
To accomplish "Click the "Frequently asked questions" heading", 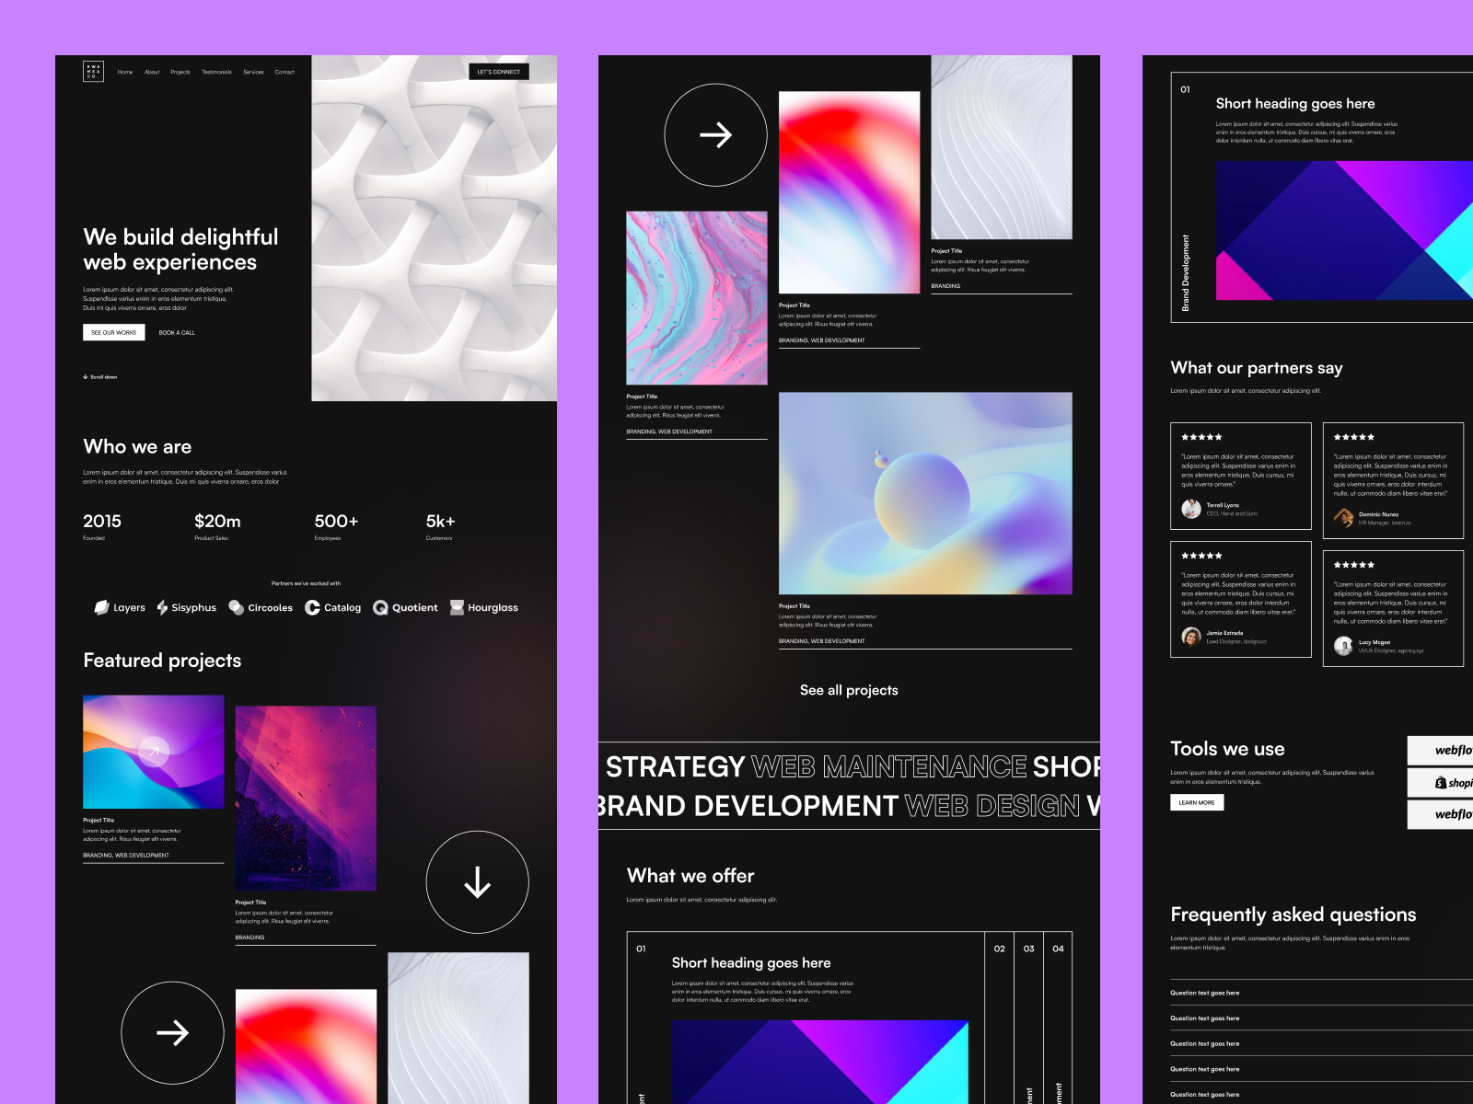I will click(x=1293, y=914).
